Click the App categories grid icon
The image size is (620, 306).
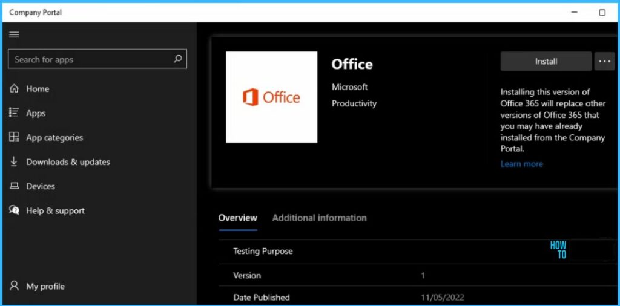[x=14, y=137]
